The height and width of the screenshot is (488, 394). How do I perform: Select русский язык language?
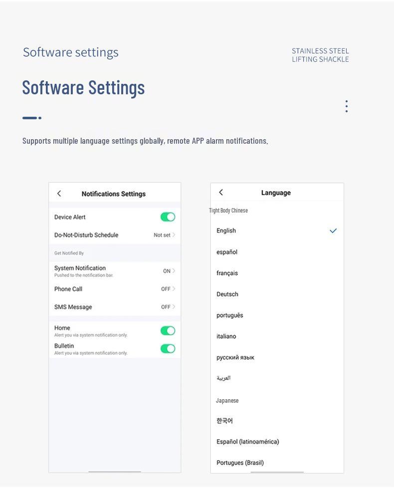[x=277, y=357]
